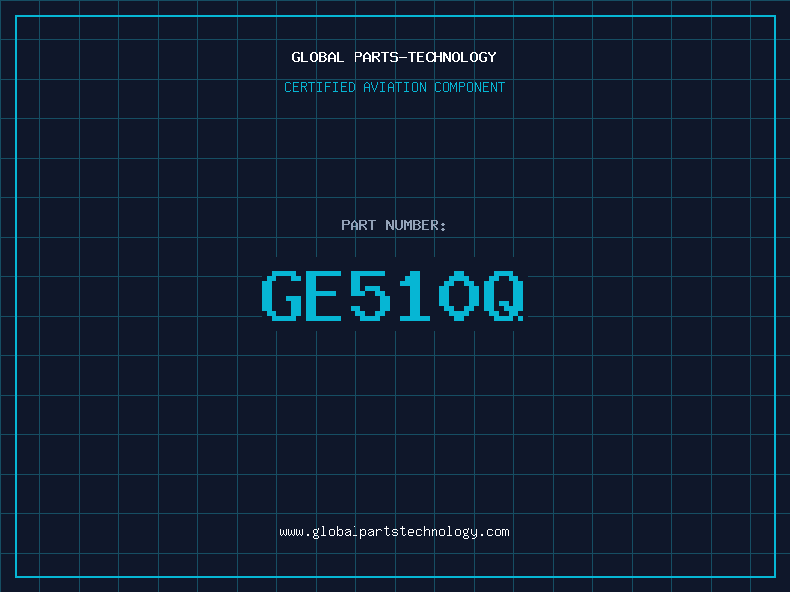The image size is (790, 592).
Task: Click the GLOBAL PARTS-TECHNOLOGY heading
Action: click(394, 57)
